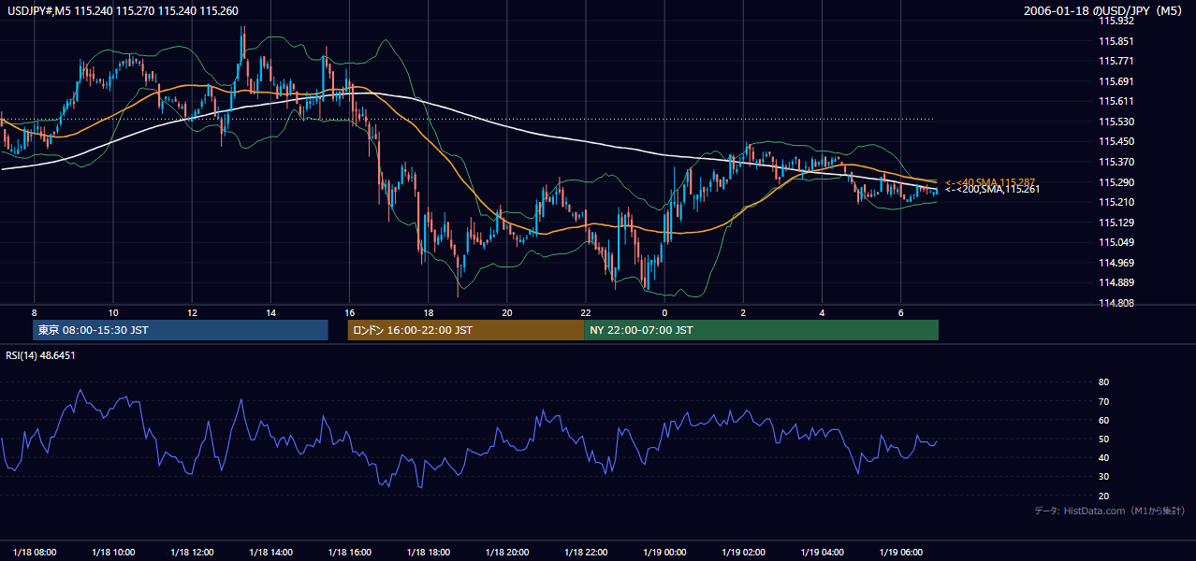Click the 1/18 10:00 date axis label
The image size is (1196, 561).
[113, 553]
